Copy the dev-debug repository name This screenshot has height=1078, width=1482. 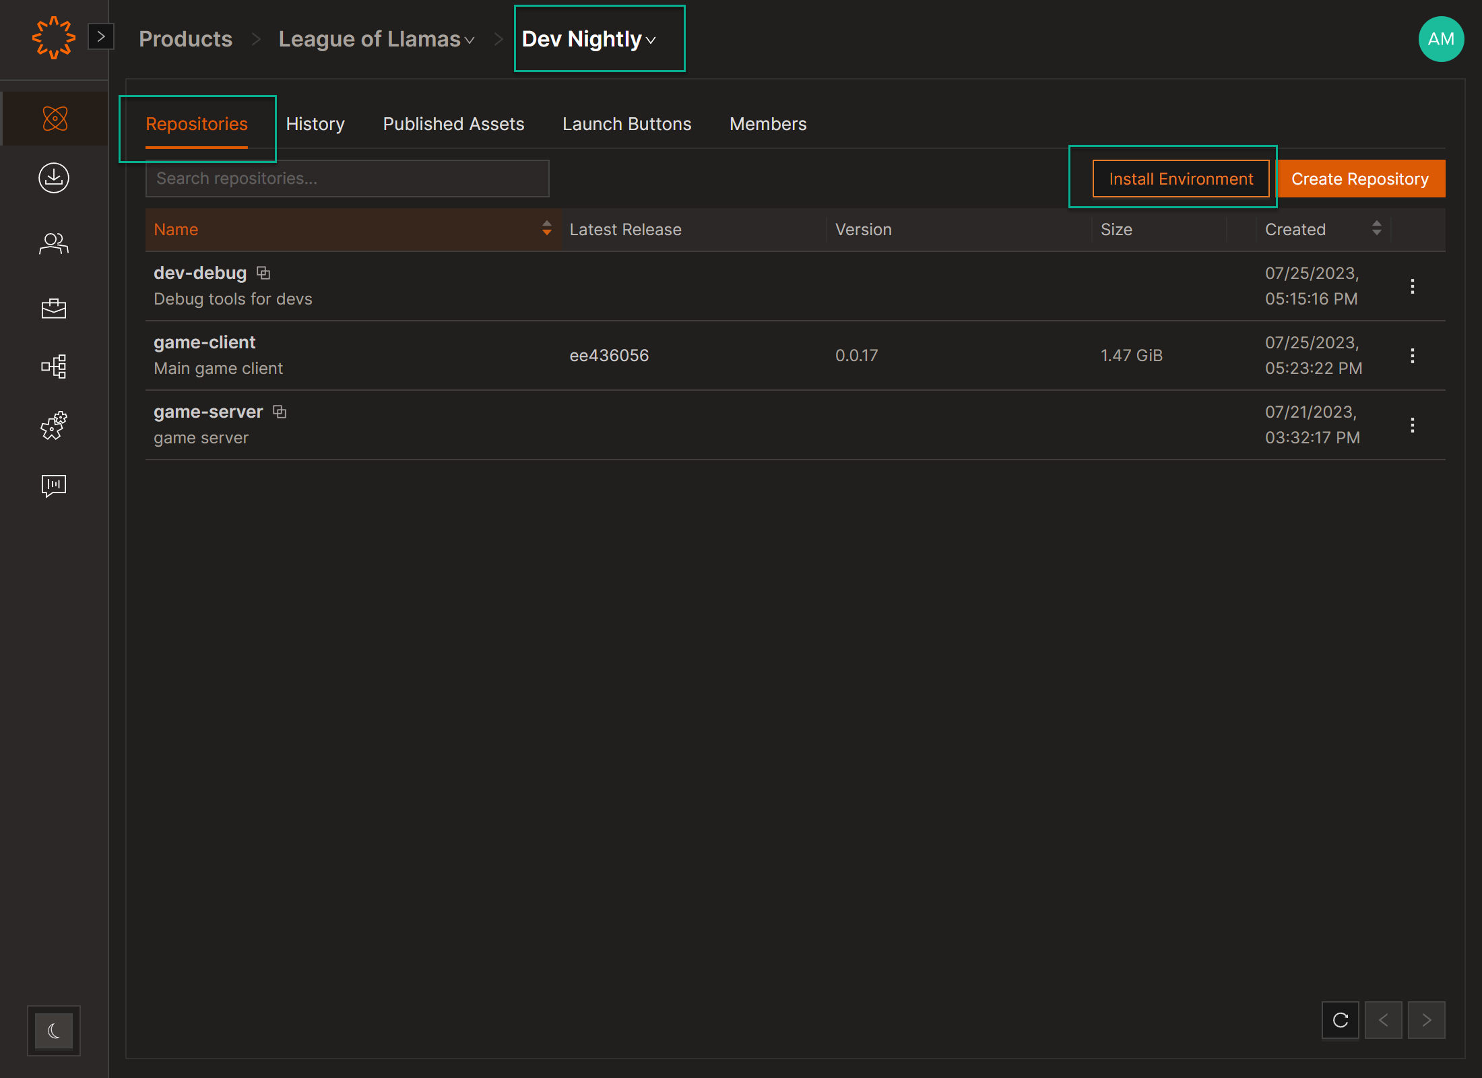(x=263, y=273)
